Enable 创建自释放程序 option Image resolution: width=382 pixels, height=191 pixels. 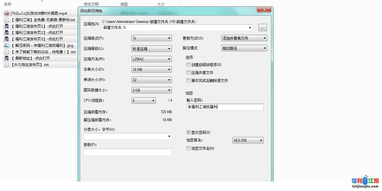pos(188,64)
